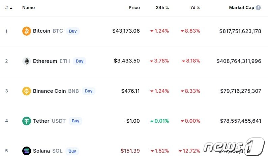Sort by the 24h % column header

(162, 8)
